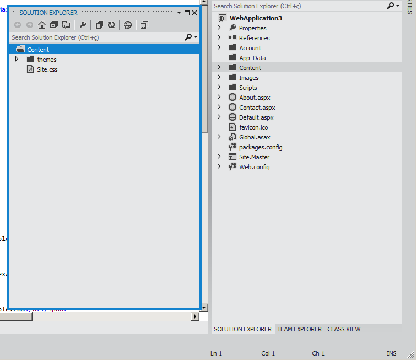The width and height of the screenshot is (416, 360).
Task: Click the 'Col 1' status bar entry
Action: pos(268,353)
